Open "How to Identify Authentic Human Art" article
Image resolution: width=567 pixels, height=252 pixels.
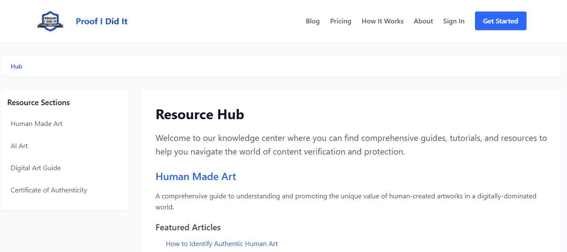click(x=222, y=244)
